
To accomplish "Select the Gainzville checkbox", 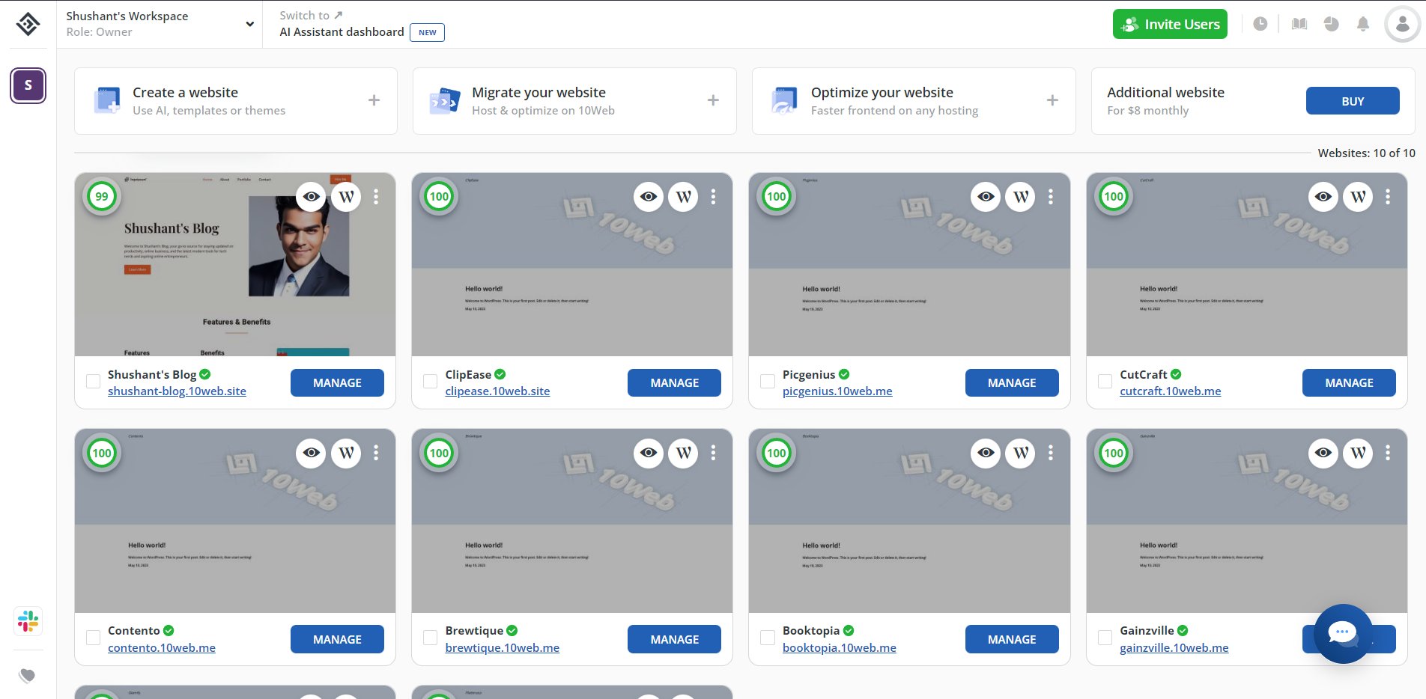I will 1105,638.
